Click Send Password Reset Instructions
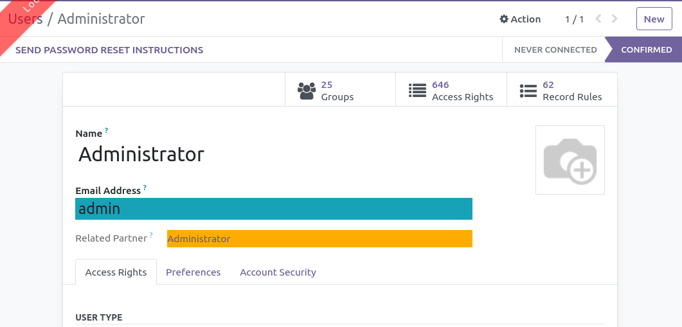Image resolution: width=682 pixels, height=327 pixels. click(x=109, y=50)
